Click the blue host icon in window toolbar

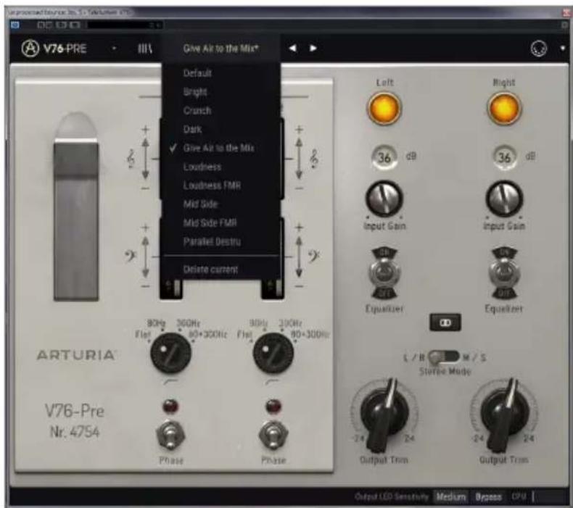[15, 25]
